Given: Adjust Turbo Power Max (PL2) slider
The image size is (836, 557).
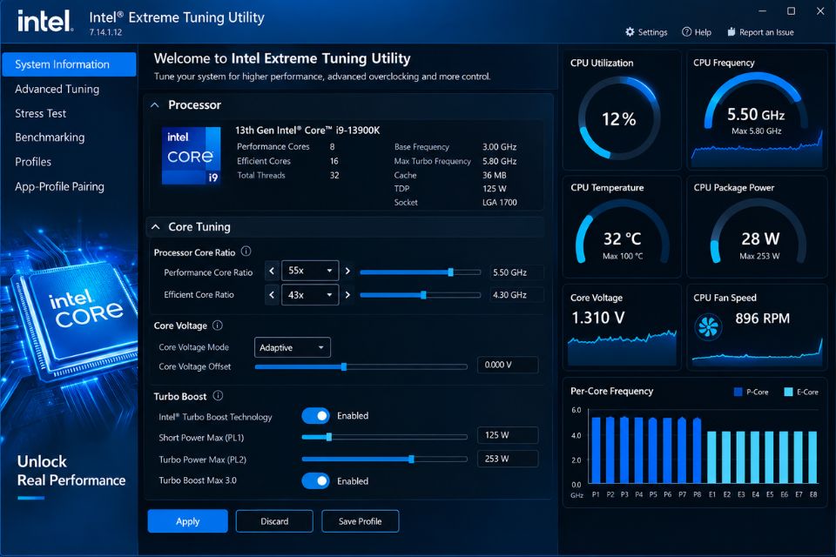Looking at the screenshot, I should pos(384,459).
